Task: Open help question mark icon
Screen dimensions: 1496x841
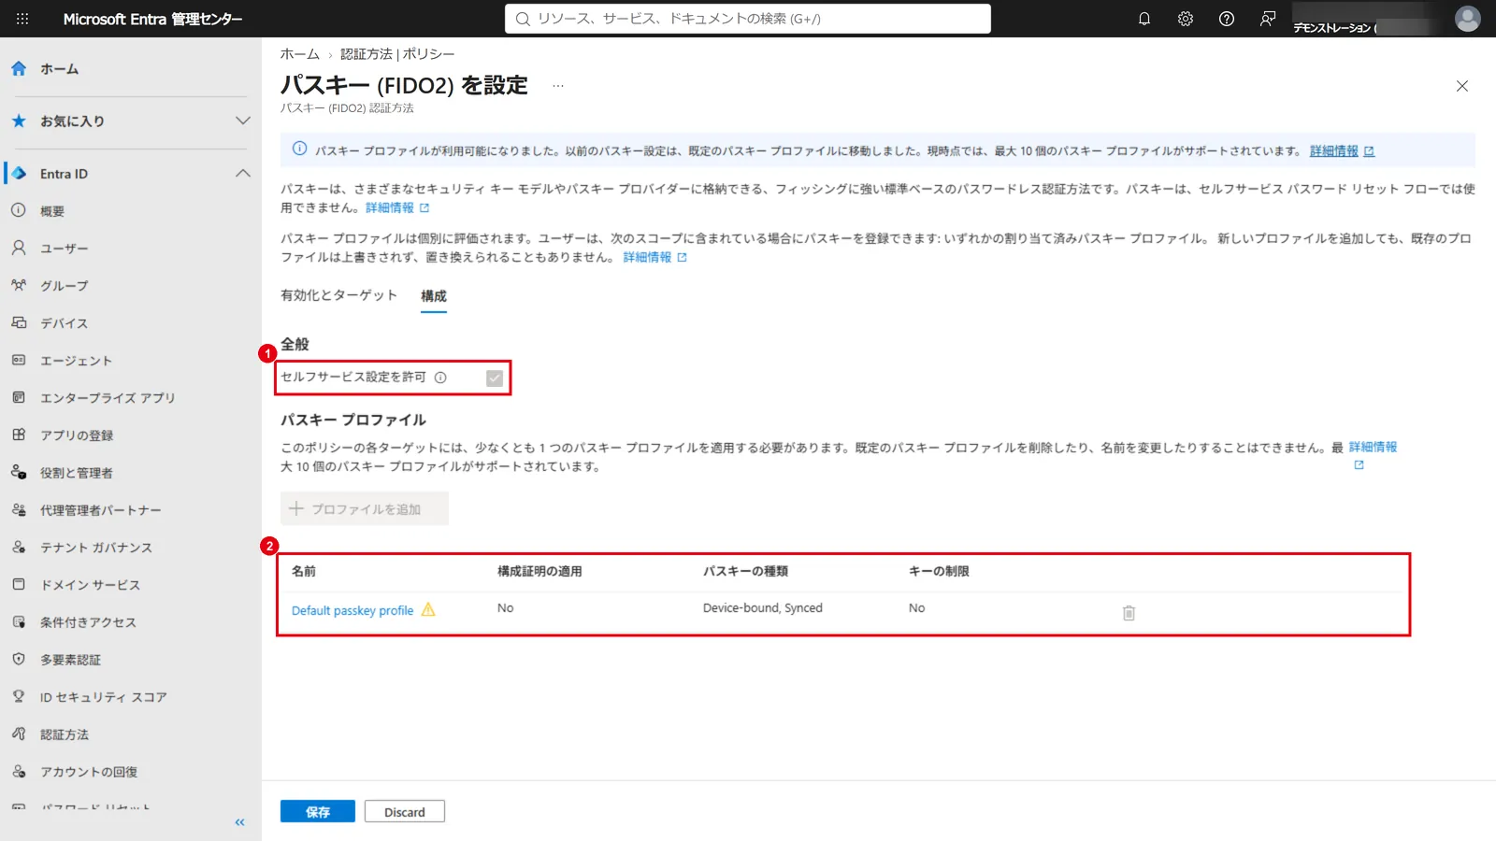Action: click(1227, 19)
